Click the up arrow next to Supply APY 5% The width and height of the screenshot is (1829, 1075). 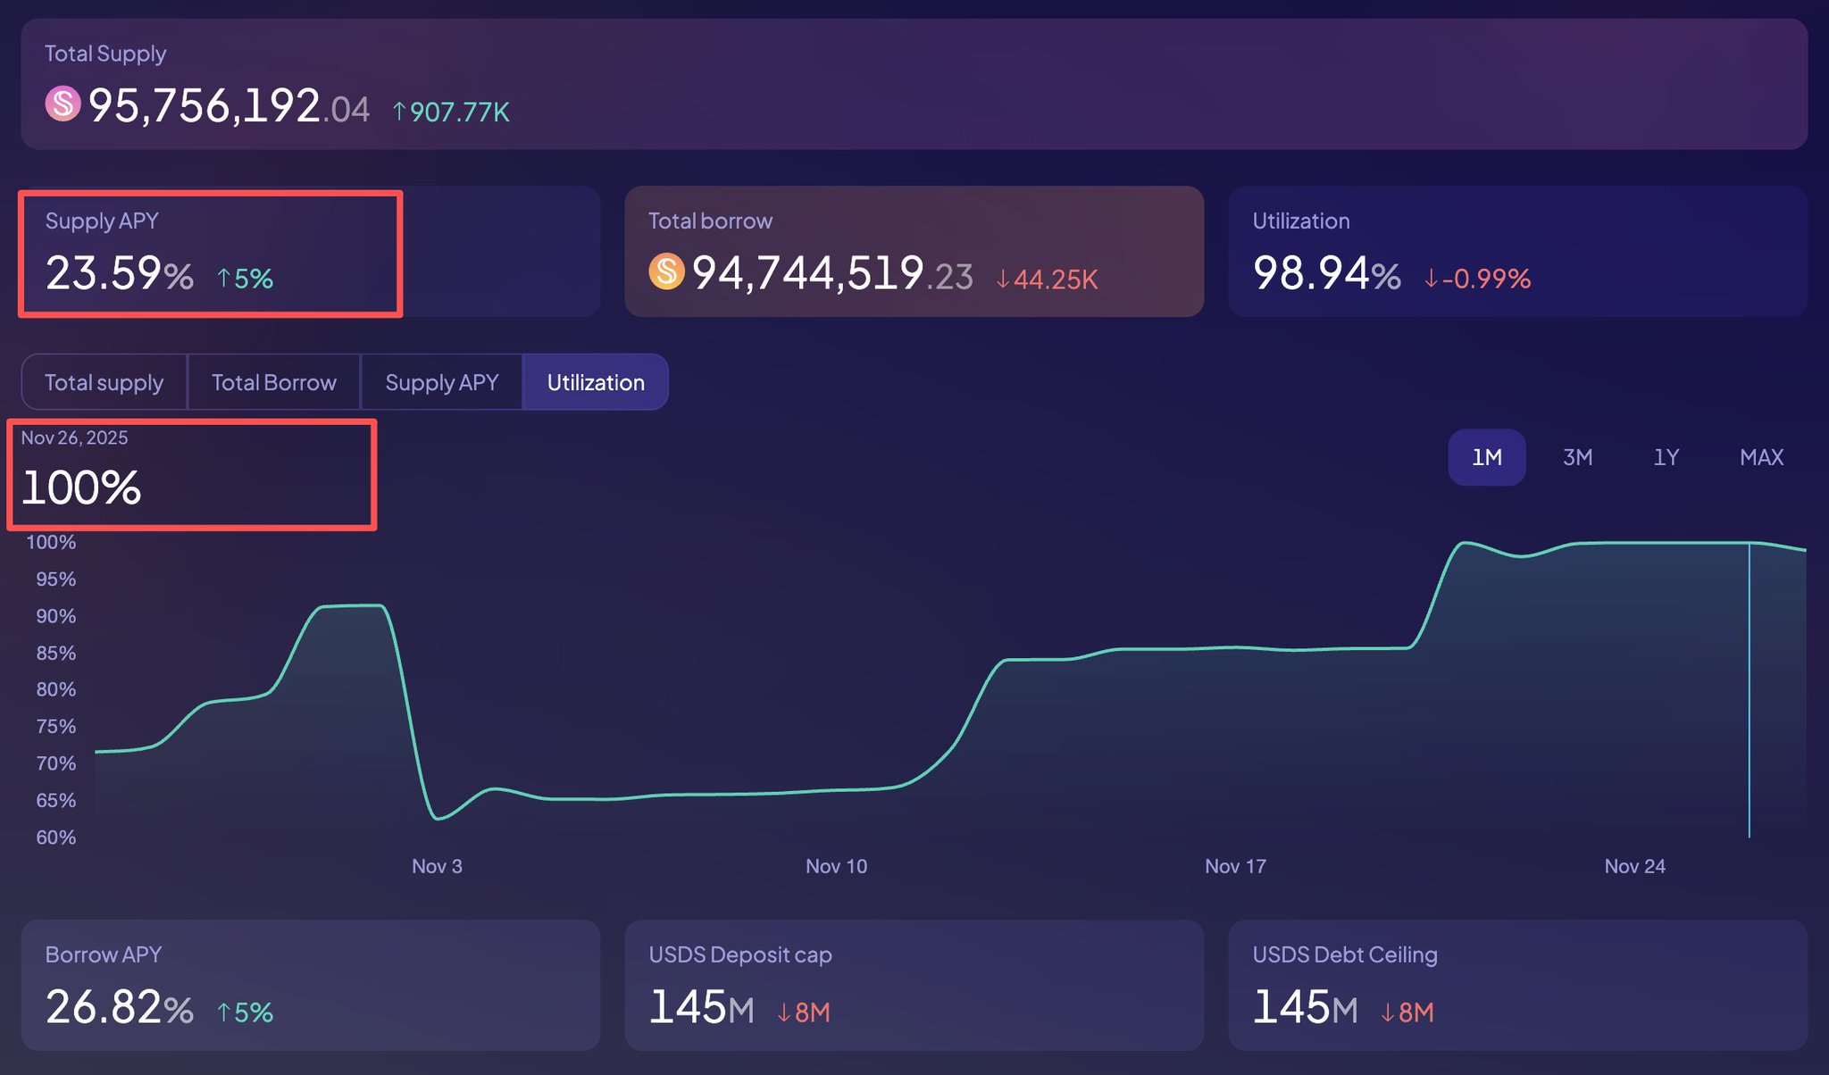click(x=224, y=279)
